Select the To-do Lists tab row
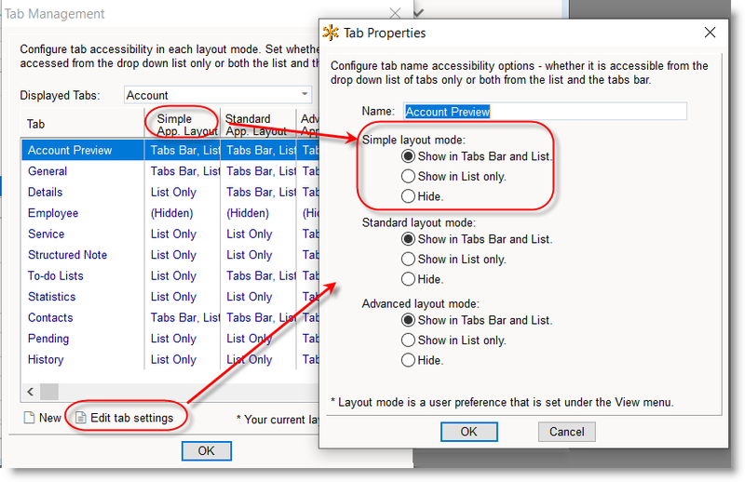The width and height of the screenshot is (745, 482). point(170,275)
